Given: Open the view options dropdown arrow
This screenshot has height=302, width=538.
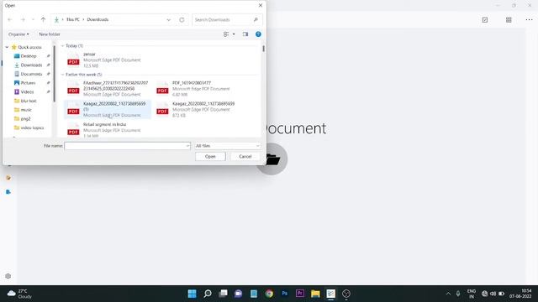Looking at the screenshot, I should click(234, 34).
